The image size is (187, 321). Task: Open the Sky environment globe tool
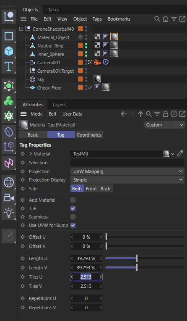(x=9, y=182)
